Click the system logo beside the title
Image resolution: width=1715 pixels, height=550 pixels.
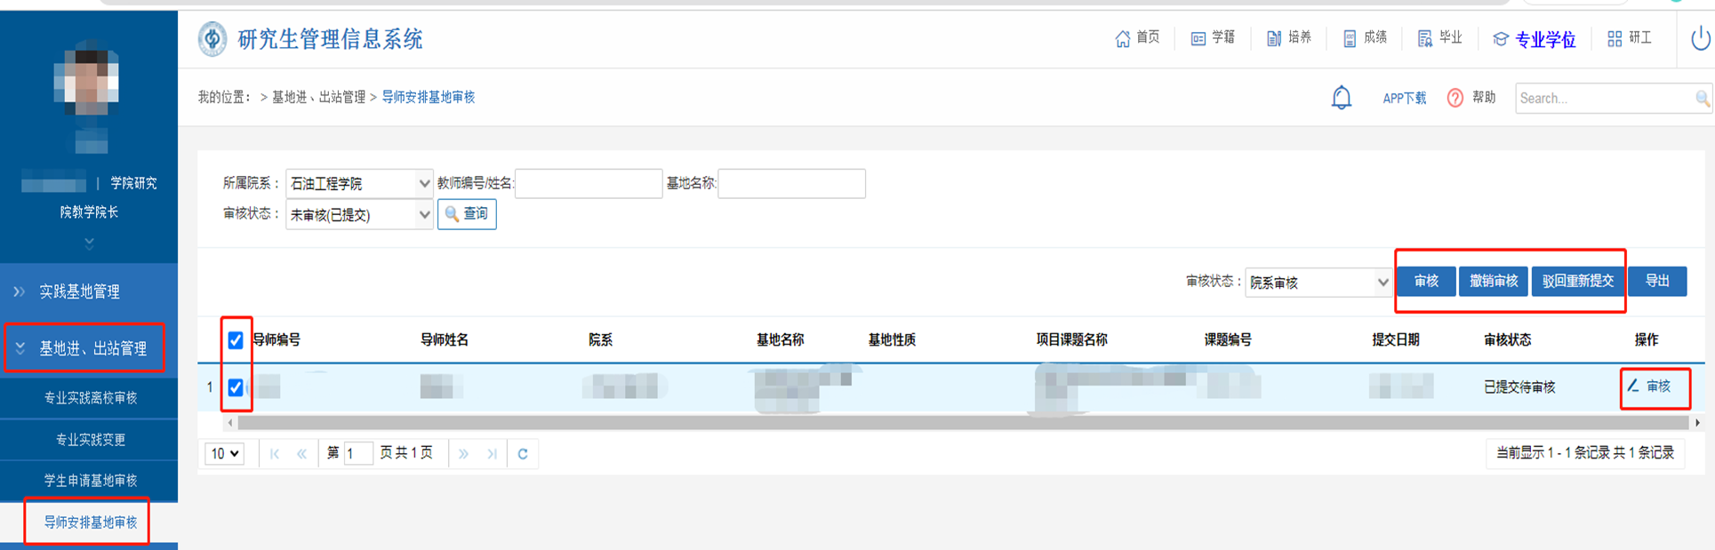[212, 39]
